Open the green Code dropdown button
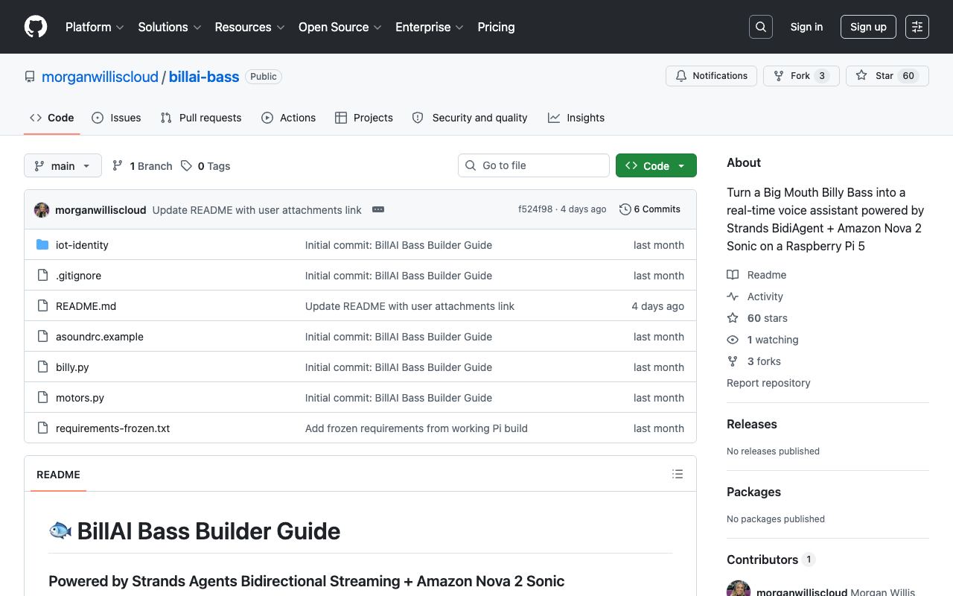 pyautogui.click(x=656, y=165)
